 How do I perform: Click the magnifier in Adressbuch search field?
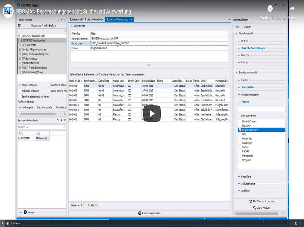64,127
